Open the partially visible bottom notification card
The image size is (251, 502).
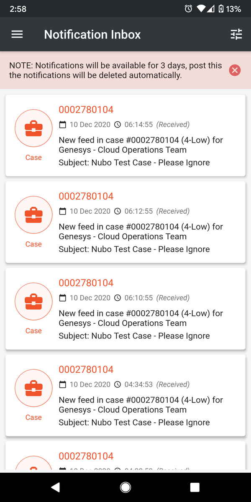click(x=125, y=457)
